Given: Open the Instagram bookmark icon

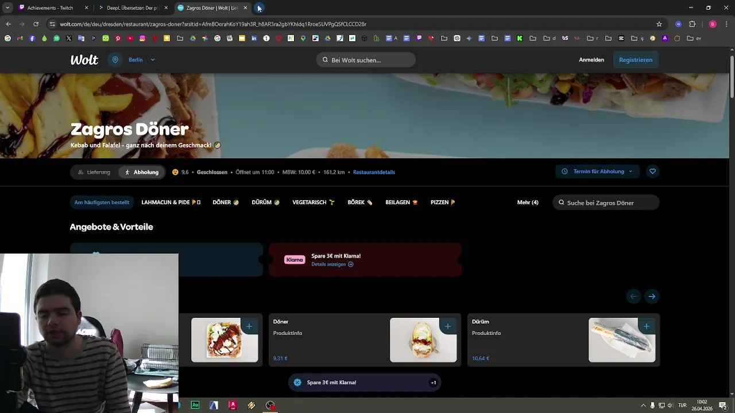Looking at the screenshot, I should (x=142, y=38).
